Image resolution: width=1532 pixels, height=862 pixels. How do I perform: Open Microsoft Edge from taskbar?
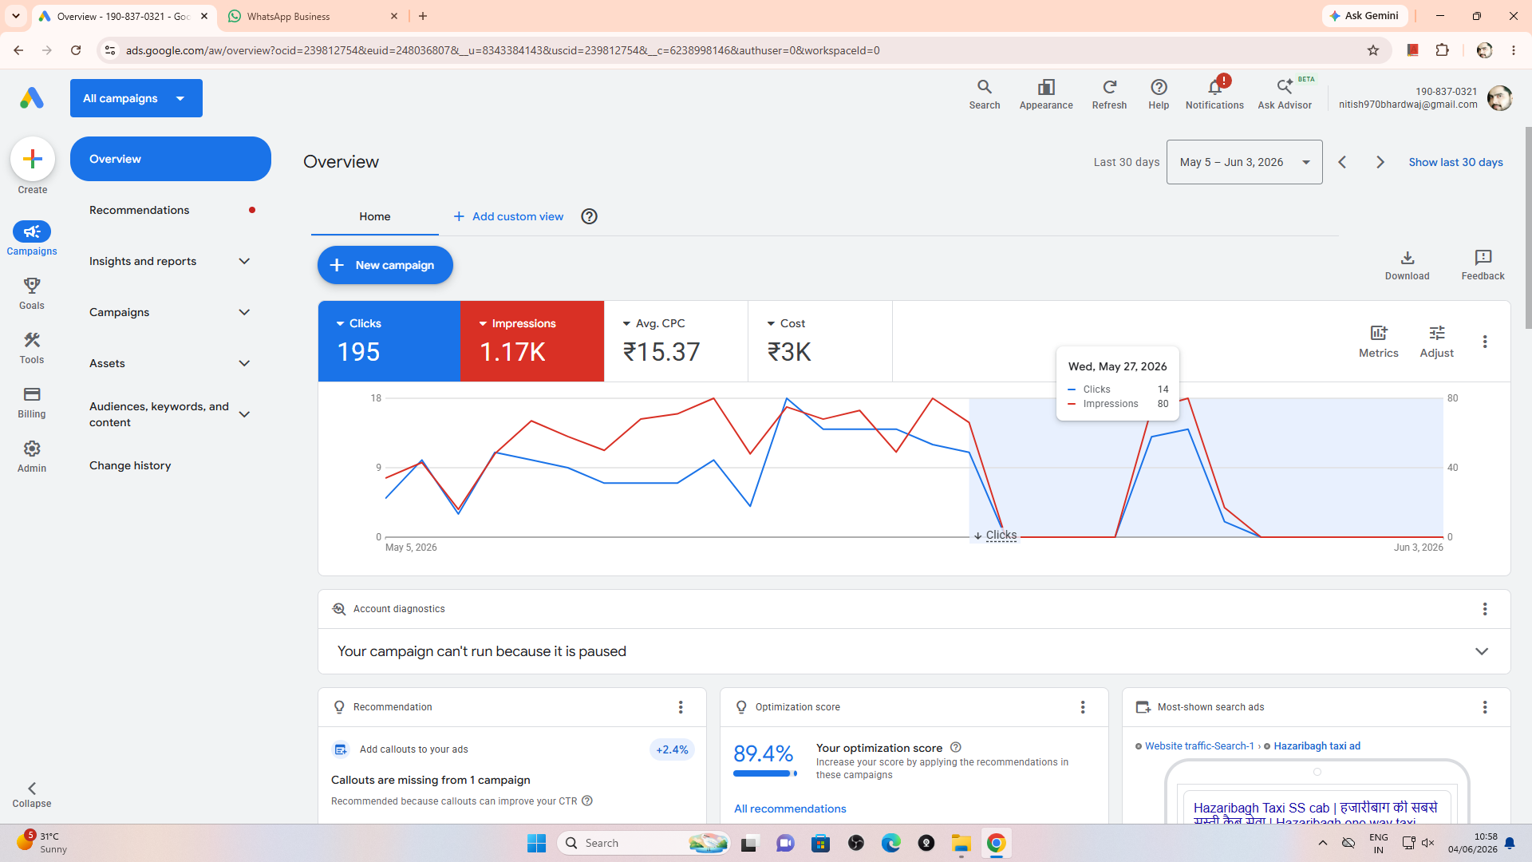[891, 843]
